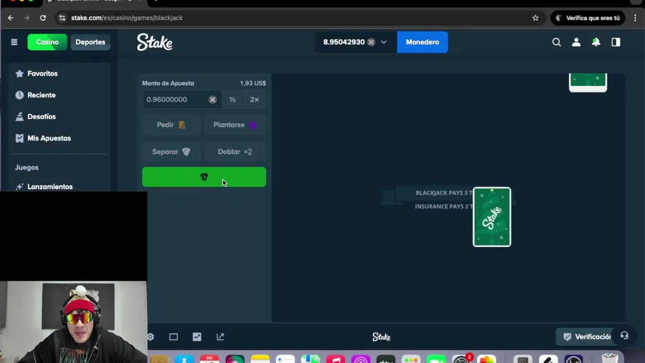This screenshot has width=645, height=363.
Task: Click the Lanzamientos sparkle icon
Action: pyautogui.click(x=20, y=187)
